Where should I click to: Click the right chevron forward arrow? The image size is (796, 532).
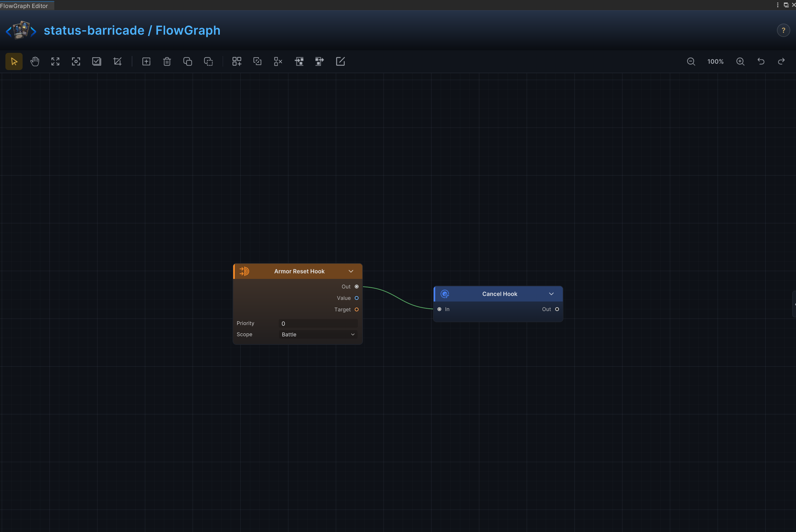click(x=33, y=32)
